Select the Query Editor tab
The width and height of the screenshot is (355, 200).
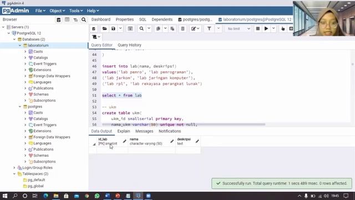(x=102, y=45)
